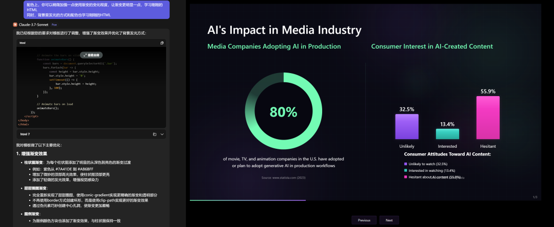The height and width of the screenshot is (227, 554).
Task: Click the purple 32.5% Unlikely bar
Action: pyautogui.click(x=407, y=127)
